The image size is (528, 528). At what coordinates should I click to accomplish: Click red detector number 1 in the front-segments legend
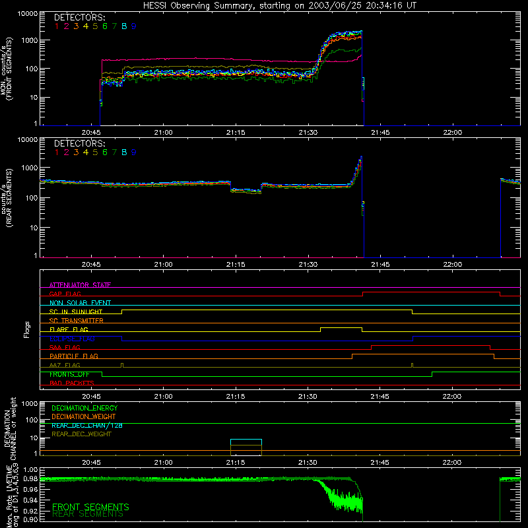[57, 26]
